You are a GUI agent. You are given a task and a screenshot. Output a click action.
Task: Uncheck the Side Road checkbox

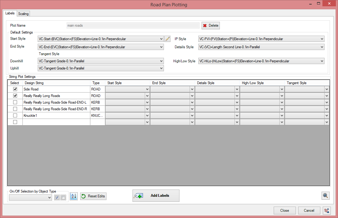coord(15,89)
